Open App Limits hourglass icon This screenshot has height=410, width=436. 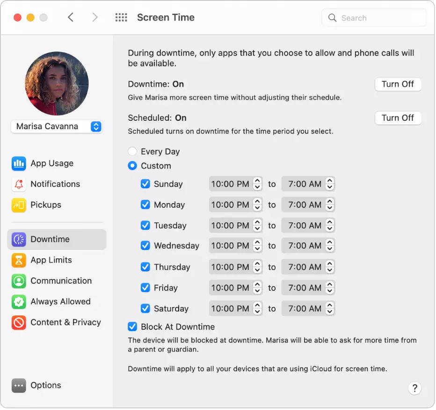19,260
